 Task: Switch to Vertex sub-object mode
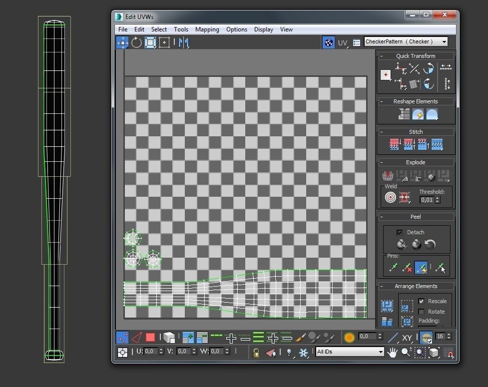point(122,337)
